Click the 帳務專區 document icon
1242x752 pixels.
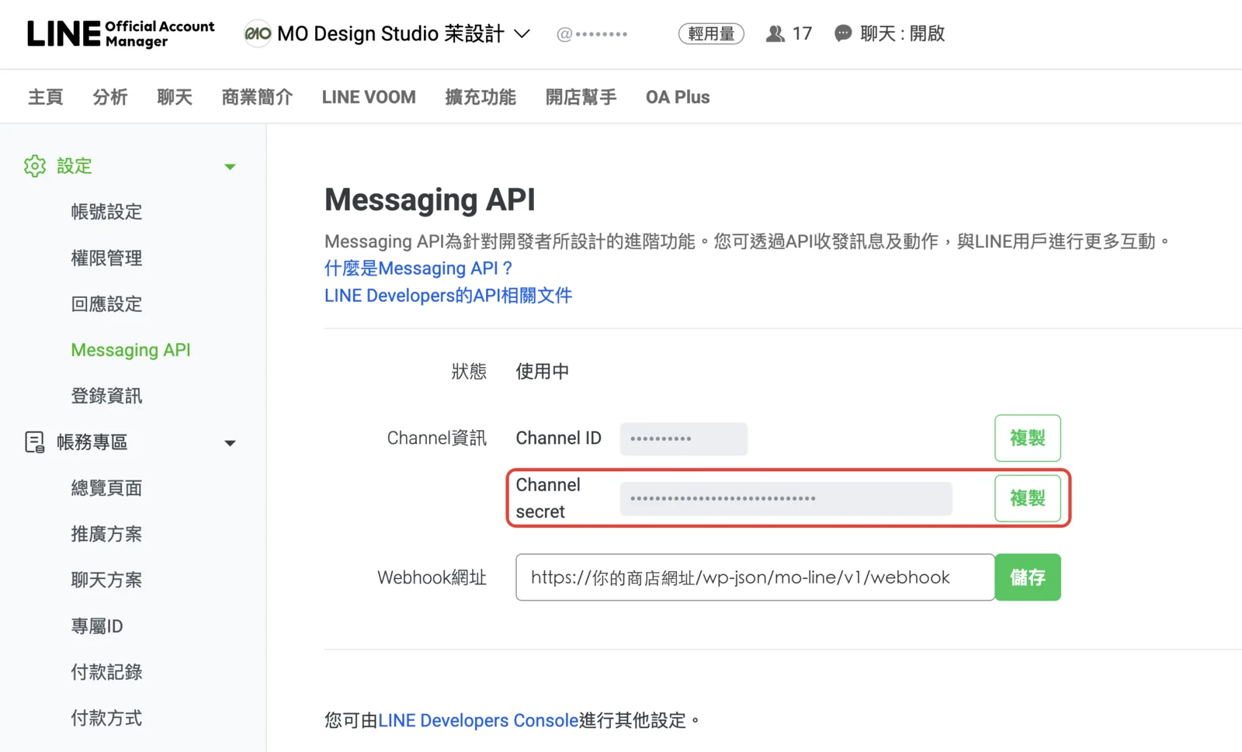(35, 442)
